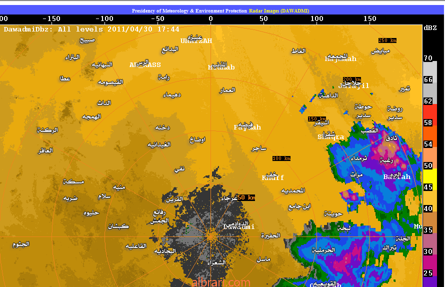Click the -100 mark on the top ruler
Screen dimensions: 445x287
tap(104, 18)
